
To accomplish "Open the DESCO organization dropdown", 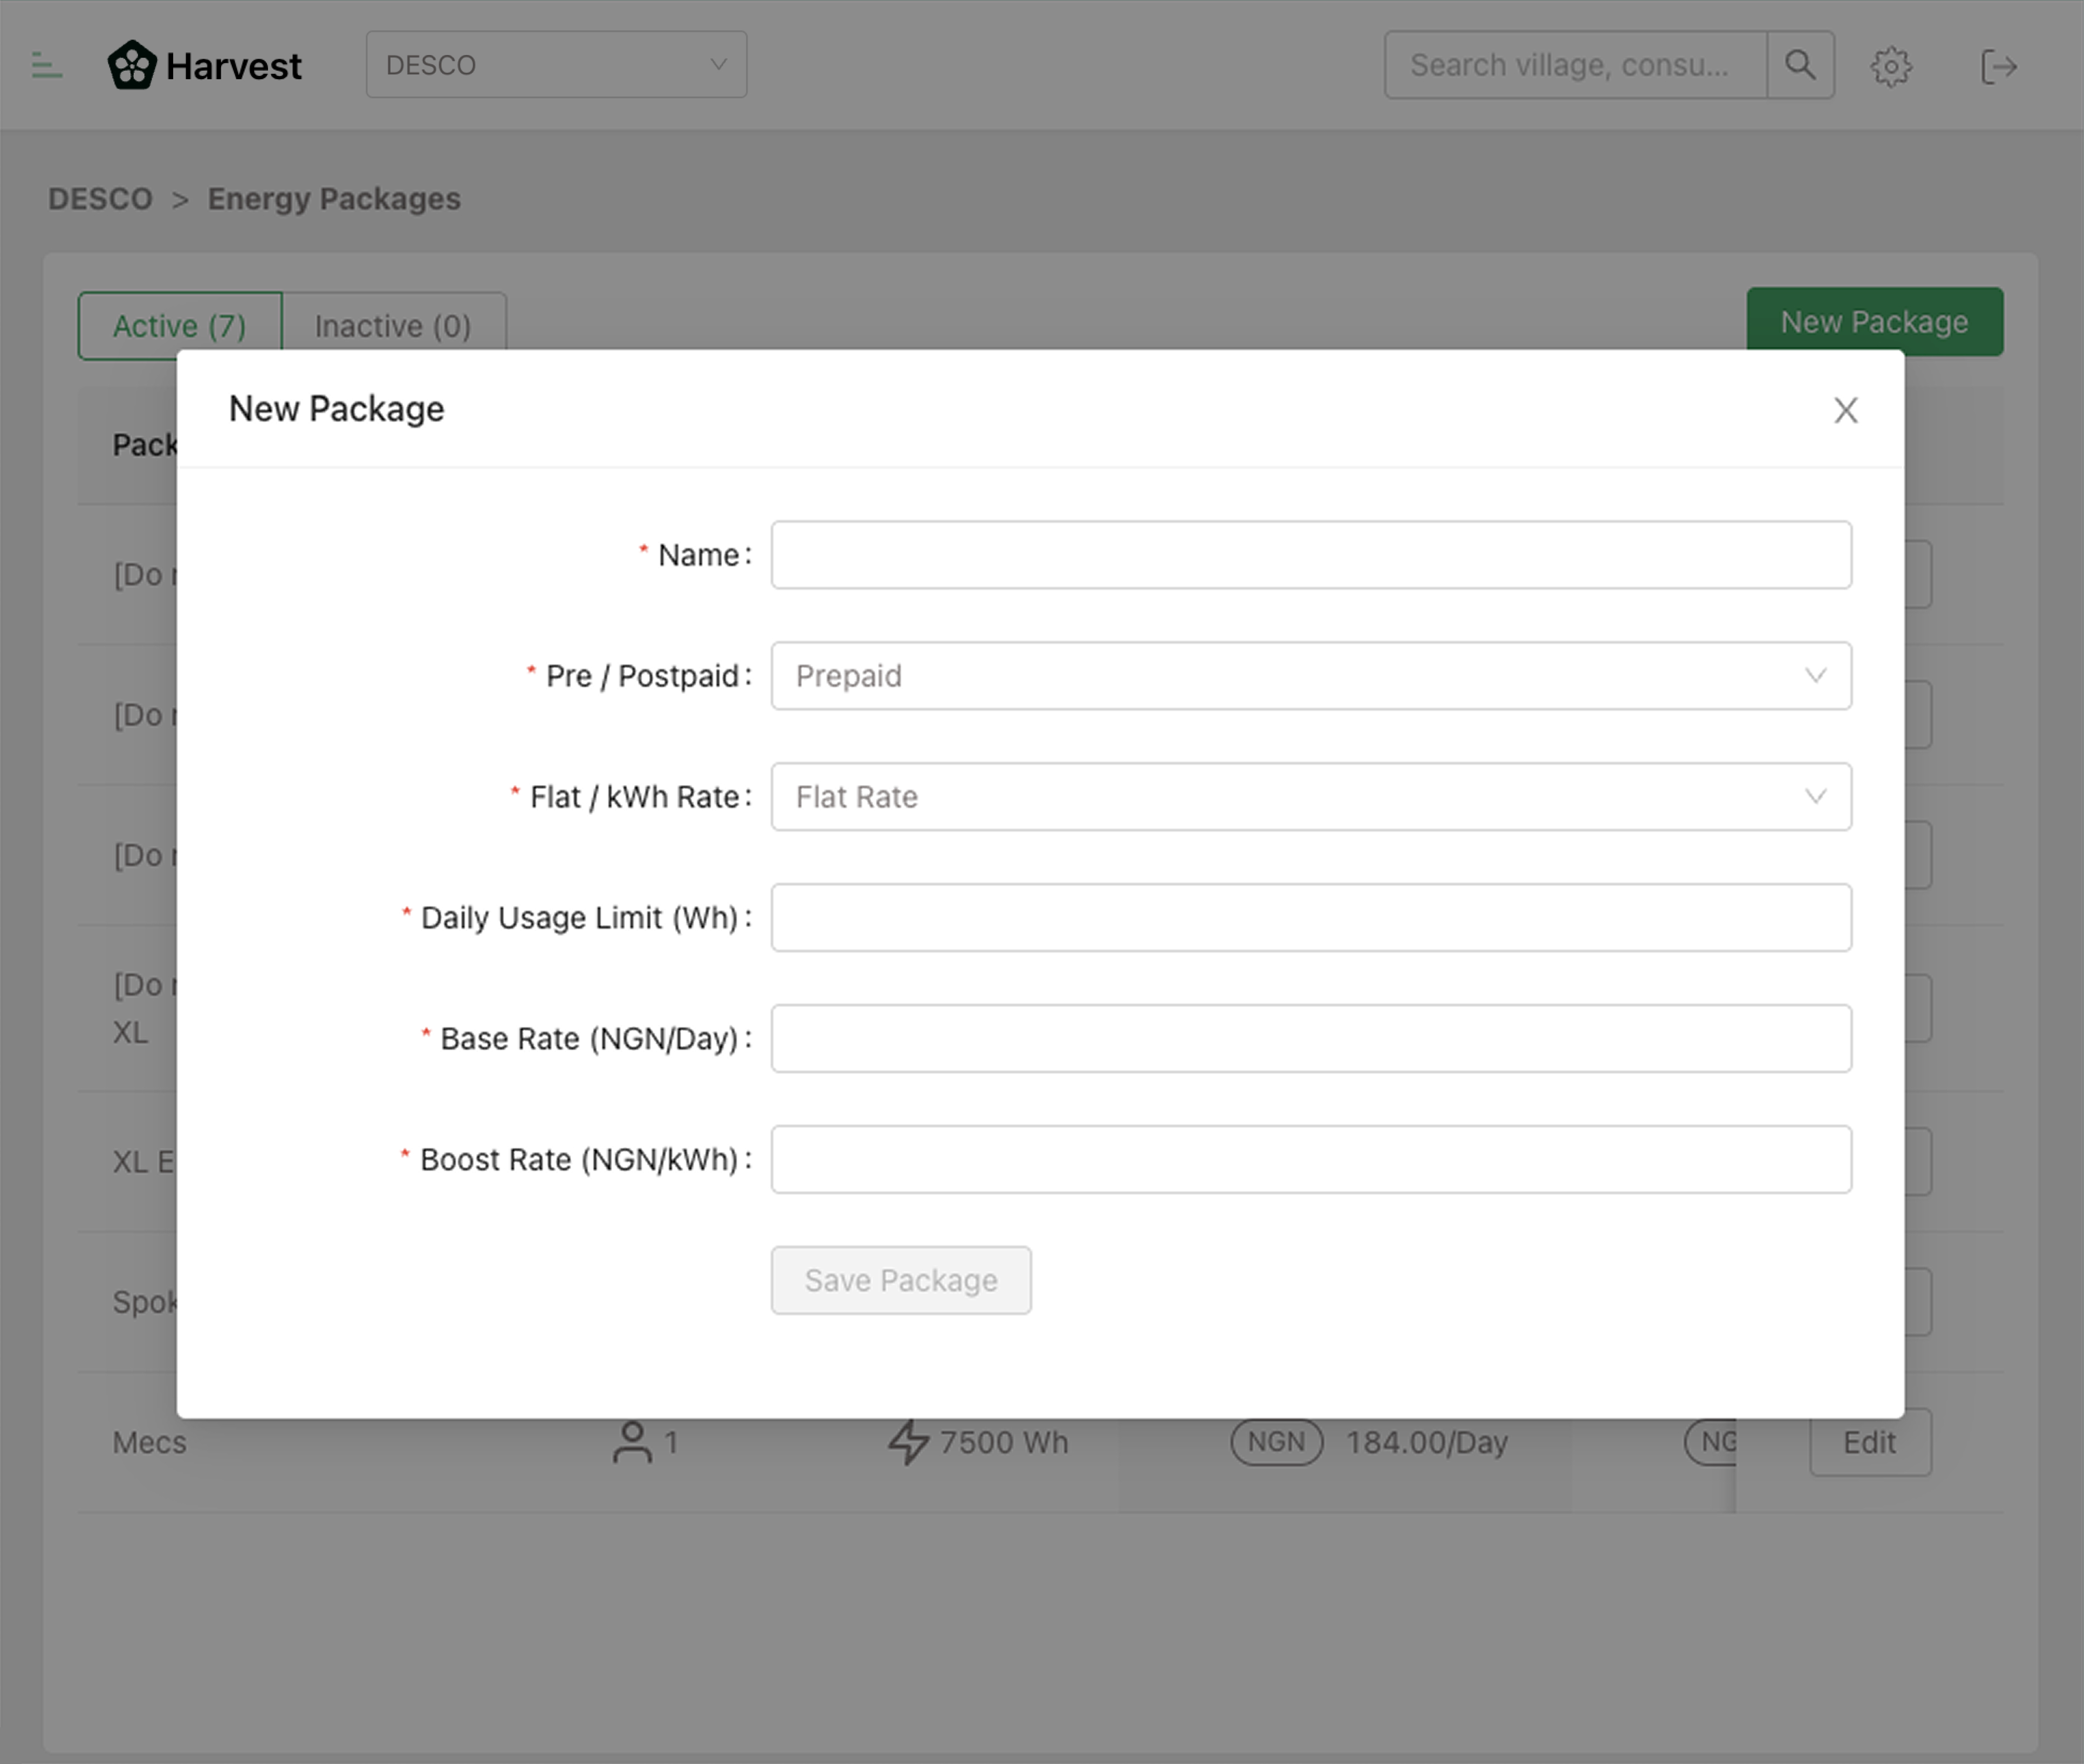I will pyautogui.click(x=556, y=65).
